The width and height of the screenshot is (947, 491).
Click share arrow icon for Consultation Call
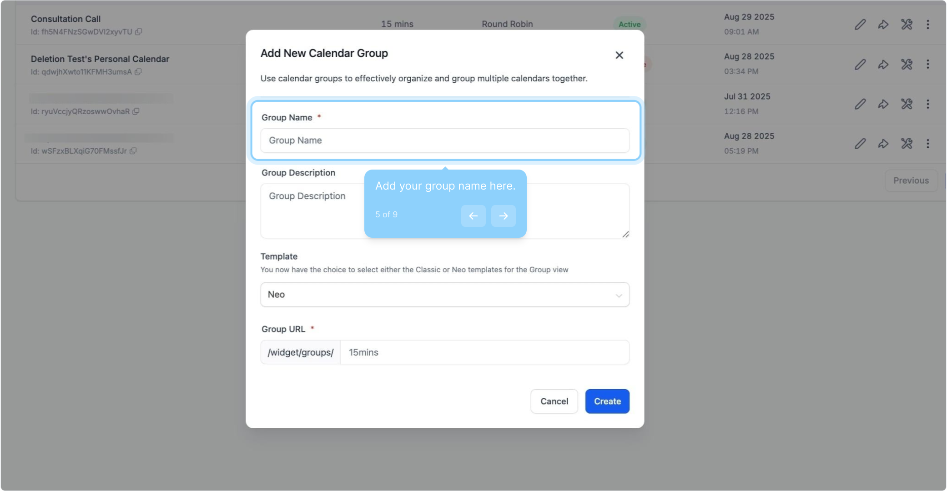tap(883, 25)
